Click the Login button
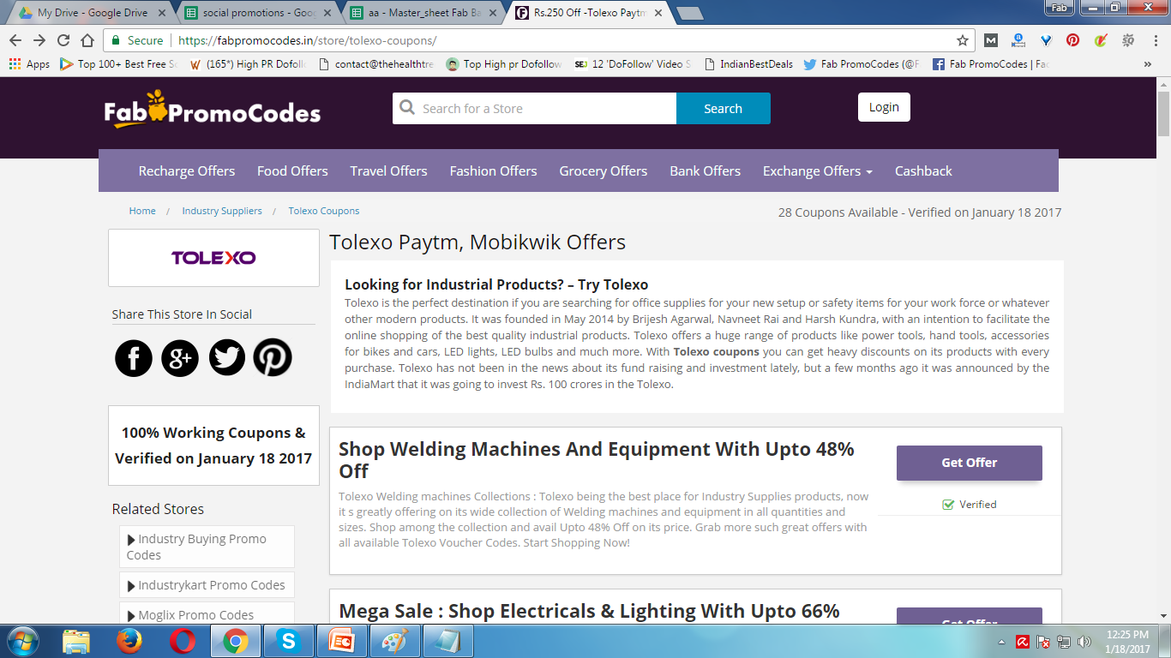Viewport: 1171px width, 658px height. 884,107
